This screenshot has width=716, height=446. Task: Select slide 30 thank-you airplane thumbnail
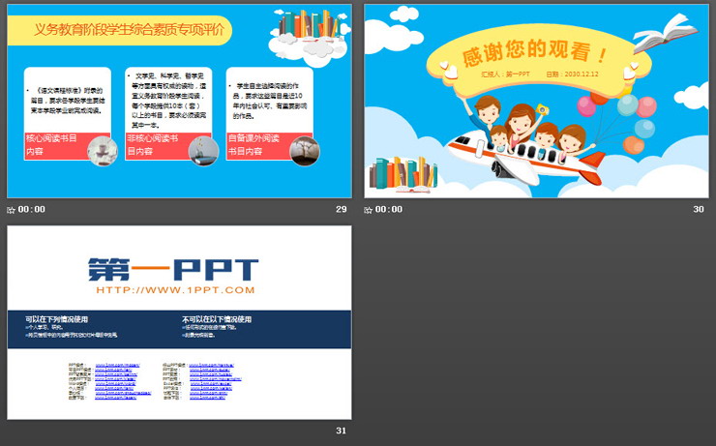pyautogui.click(x=536, y=101)
